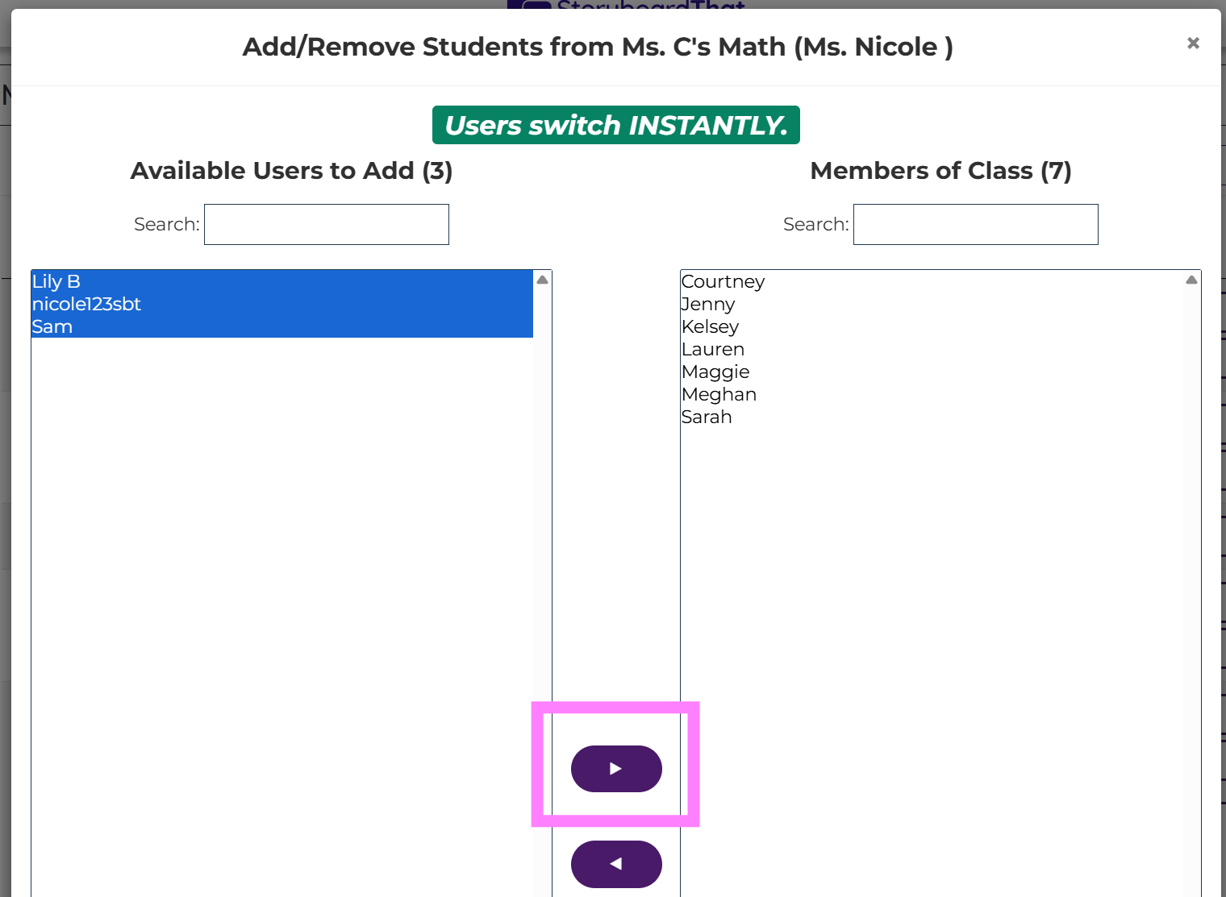Close the Add/Remove Students dialog
Image resolution: width=1226 pixels, height=897 pixels.
click(1193, 44)
